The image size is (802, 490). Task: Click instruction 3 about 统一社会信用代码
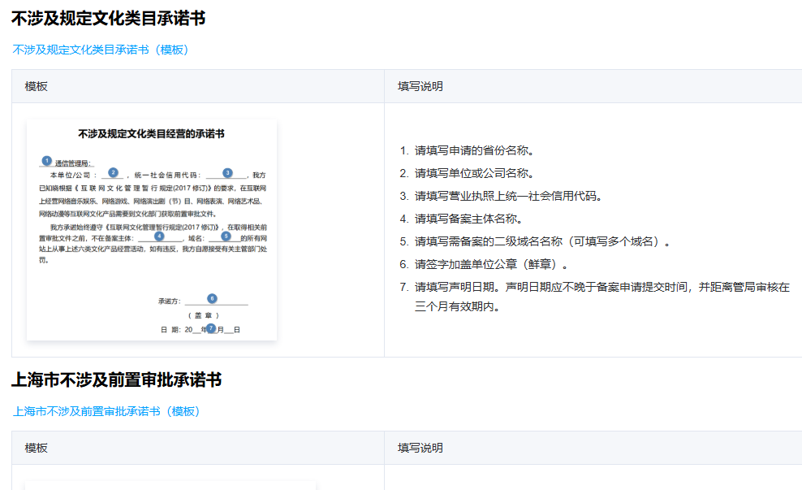point(508,196)
